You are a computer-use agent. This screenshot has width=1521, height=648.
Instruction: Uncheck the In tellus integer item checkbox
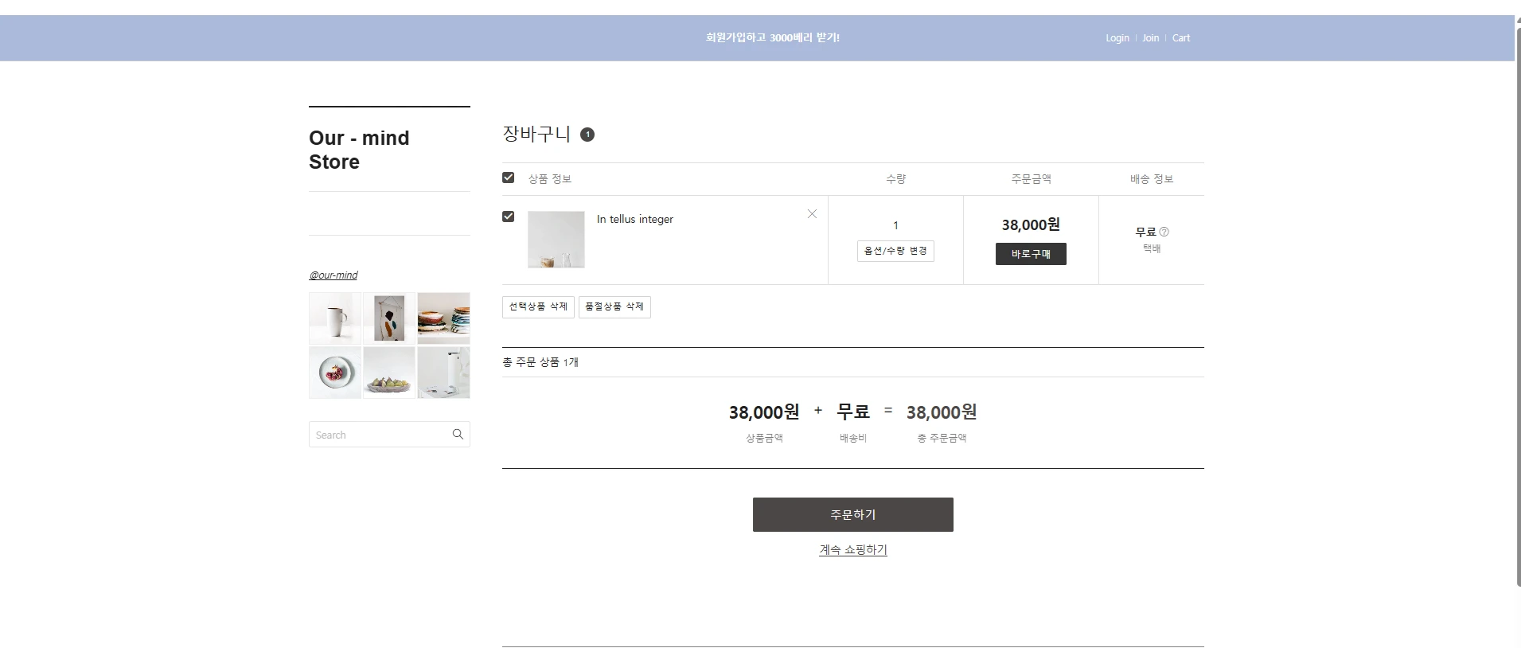pyautogui.click(x=509, y=217)
